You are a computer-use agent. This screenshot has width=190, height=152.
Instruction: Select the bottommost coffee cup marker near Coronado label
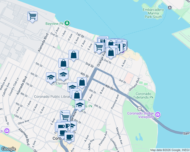(x=69, y=137)
